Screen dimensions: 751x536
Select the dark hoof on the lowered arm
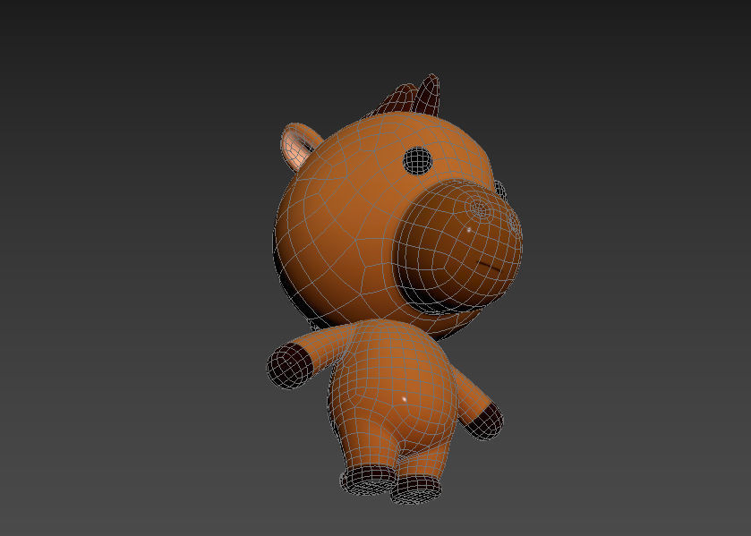tap(486, 422)
